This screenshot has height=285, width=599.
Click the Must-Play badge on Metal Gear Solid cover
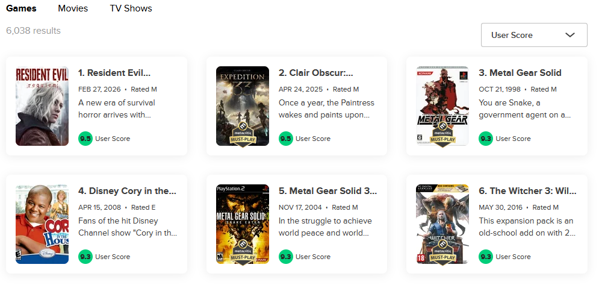442,136
